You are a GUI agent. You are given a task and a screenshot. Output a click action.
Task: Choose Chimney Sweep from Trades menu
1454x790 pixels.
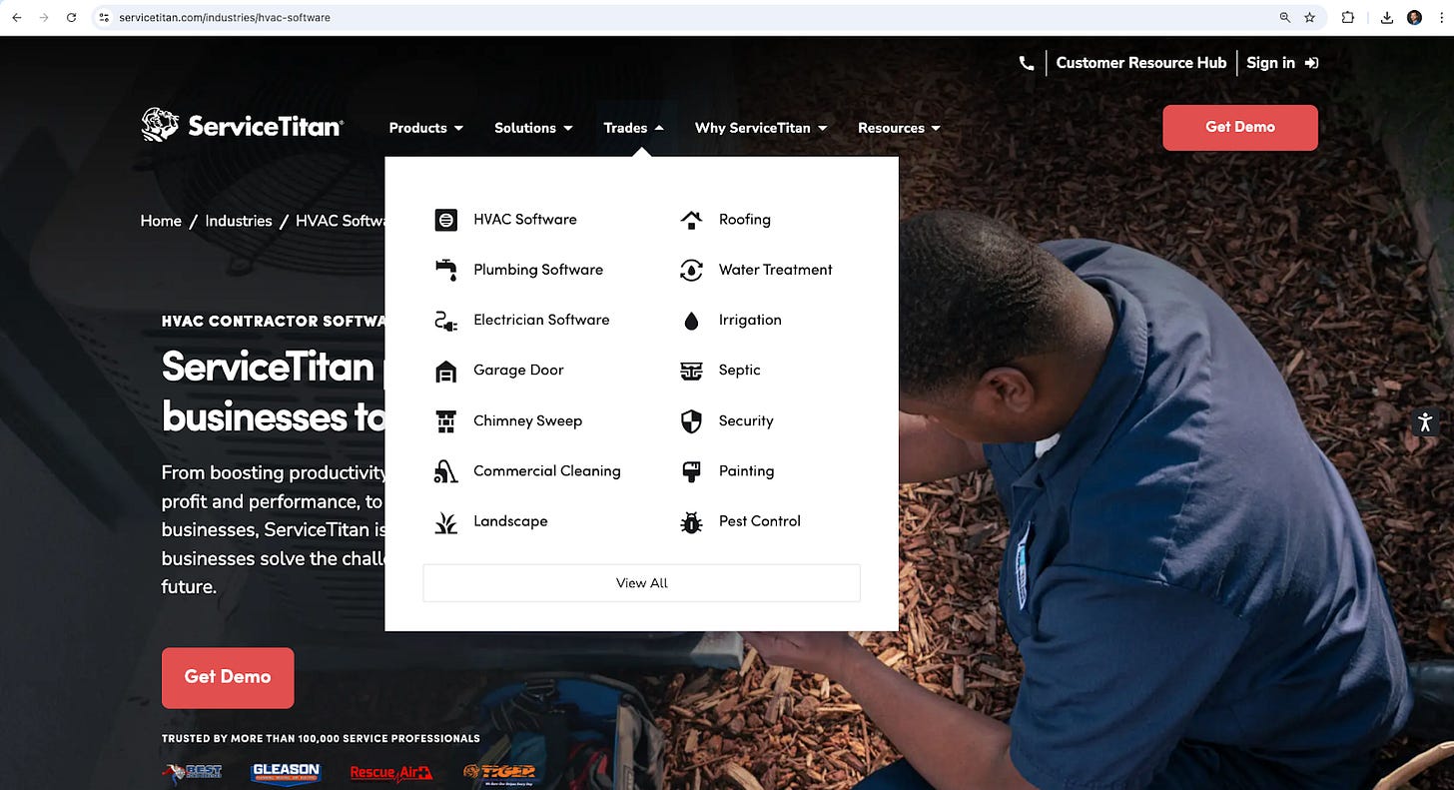point(527,420)
